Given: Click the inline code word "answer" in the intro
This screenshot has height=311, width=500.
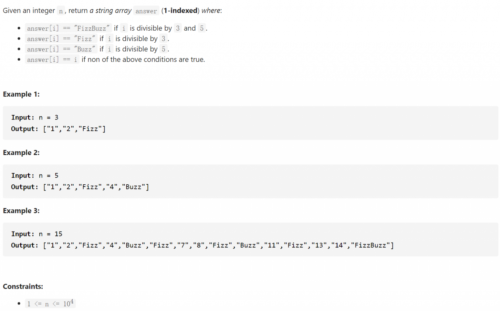Looking at the screenshot, I should (x=146, y=11).
